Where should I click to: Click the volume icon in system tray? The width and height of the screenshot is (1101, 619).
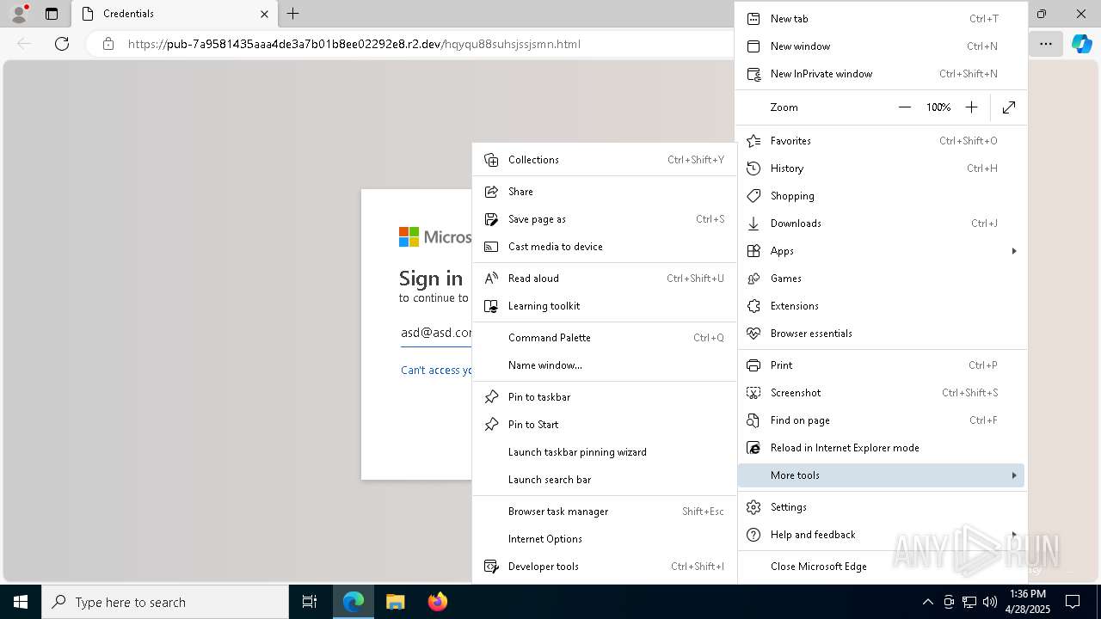coord(990,602)
